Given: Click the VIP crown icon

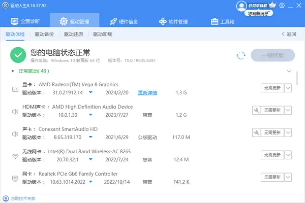Looking at the screenshot, I should [x=271, y=6].
